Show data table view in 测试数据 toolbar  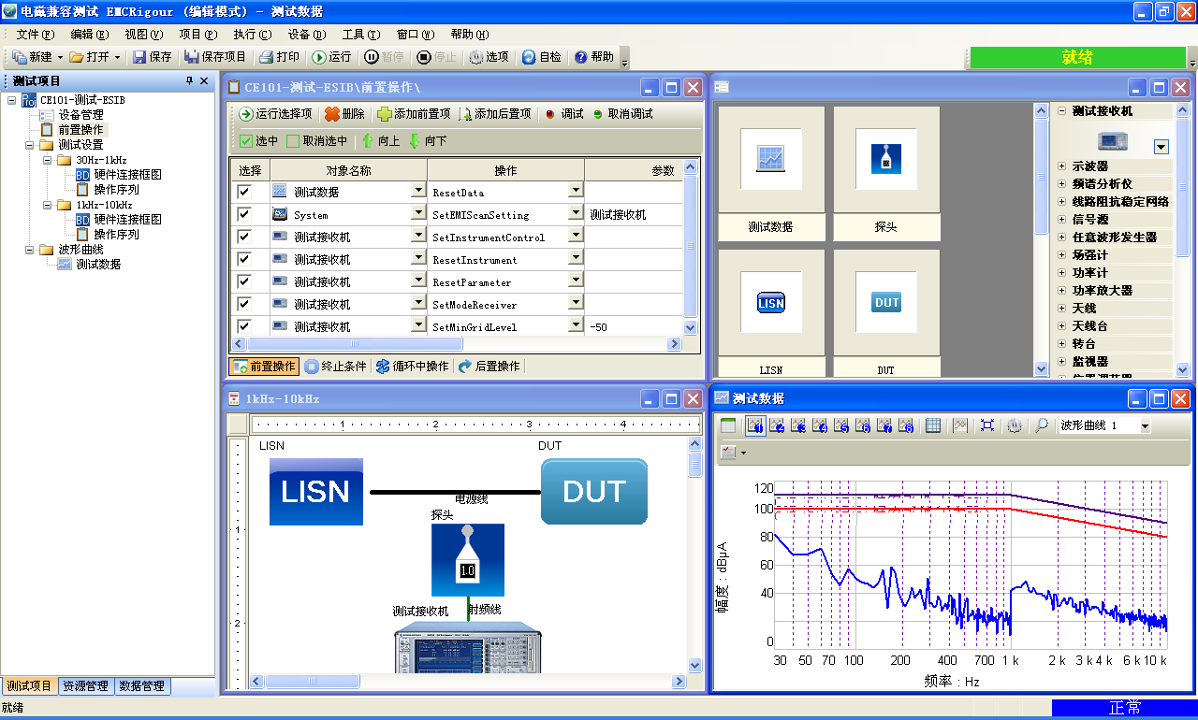(x=728, y=425)
